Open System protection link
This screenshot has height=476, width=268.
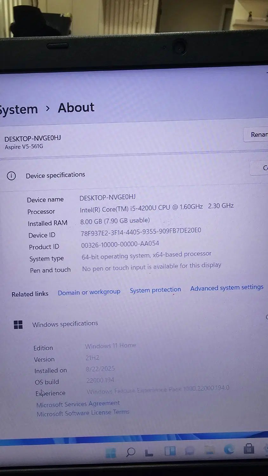[155, 290]
